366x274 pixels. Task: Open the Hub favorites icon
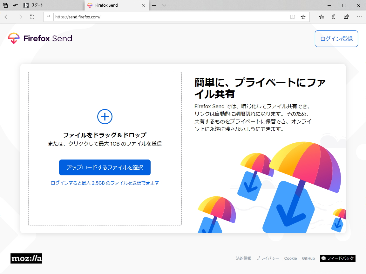click(x=321, y=17)
